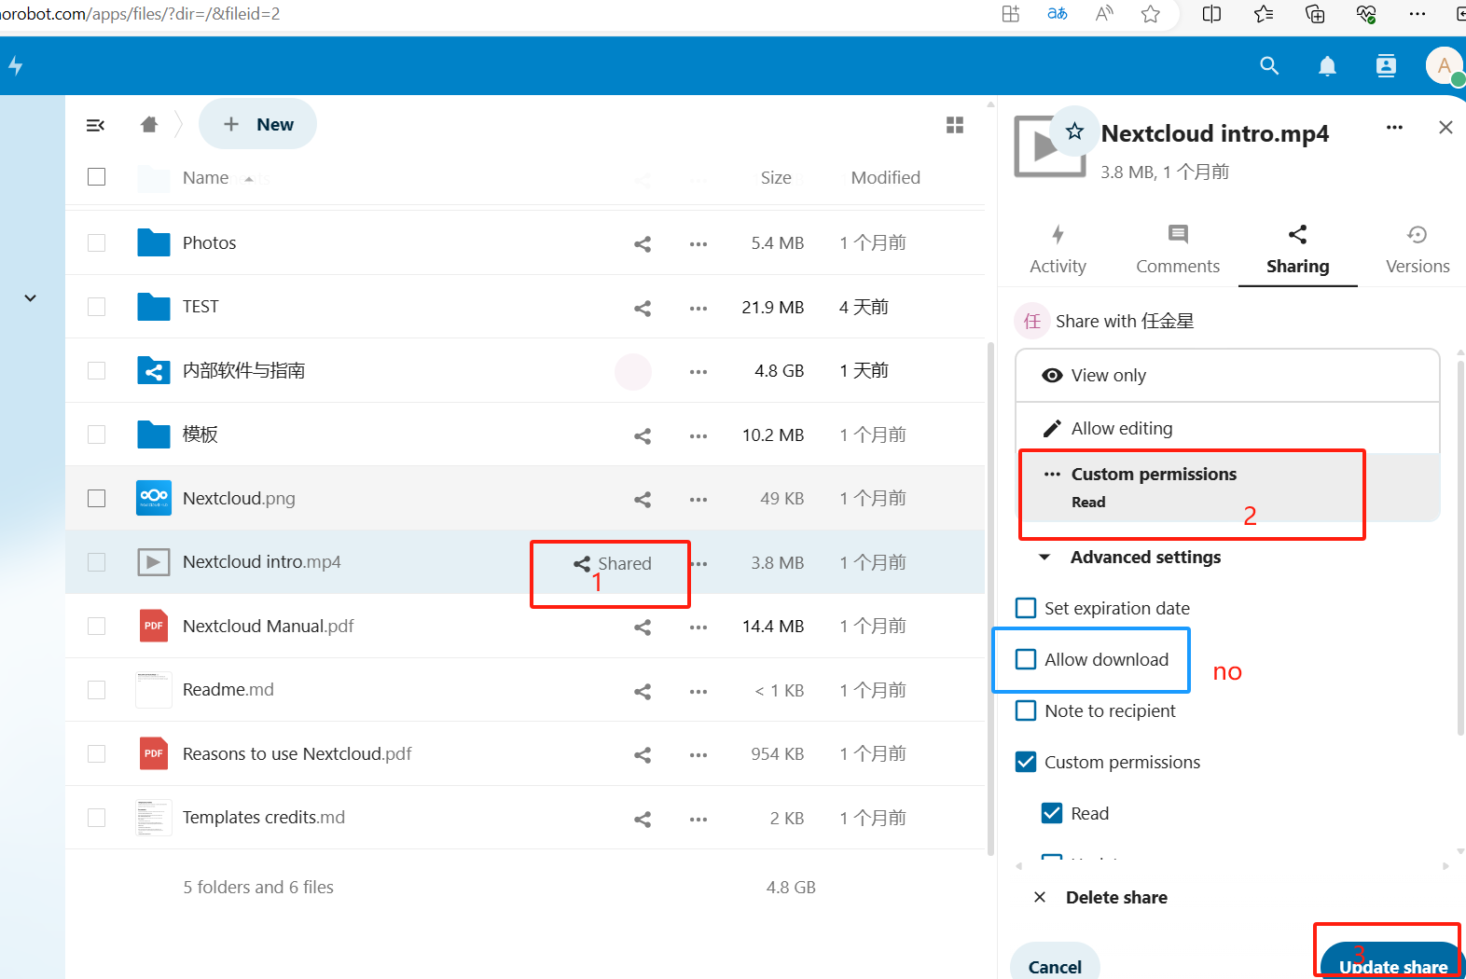Select the Readme.md checkbox
Image resolution: width=1466 pixels, height=979 pixels.
coord(96,689)
